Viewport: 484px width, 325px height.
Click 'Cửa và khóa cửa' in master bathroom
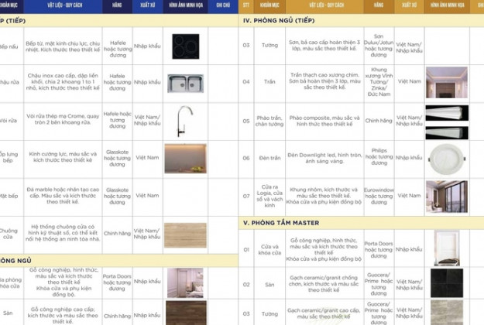coord(269,249)
